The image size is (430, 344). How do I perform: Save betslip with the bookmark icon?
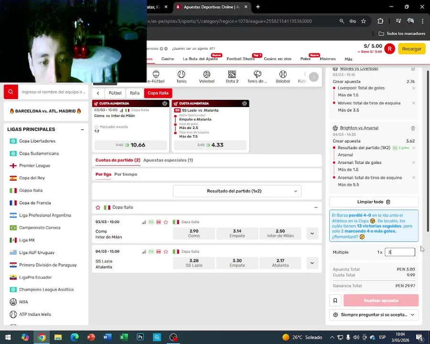[335, 301]
